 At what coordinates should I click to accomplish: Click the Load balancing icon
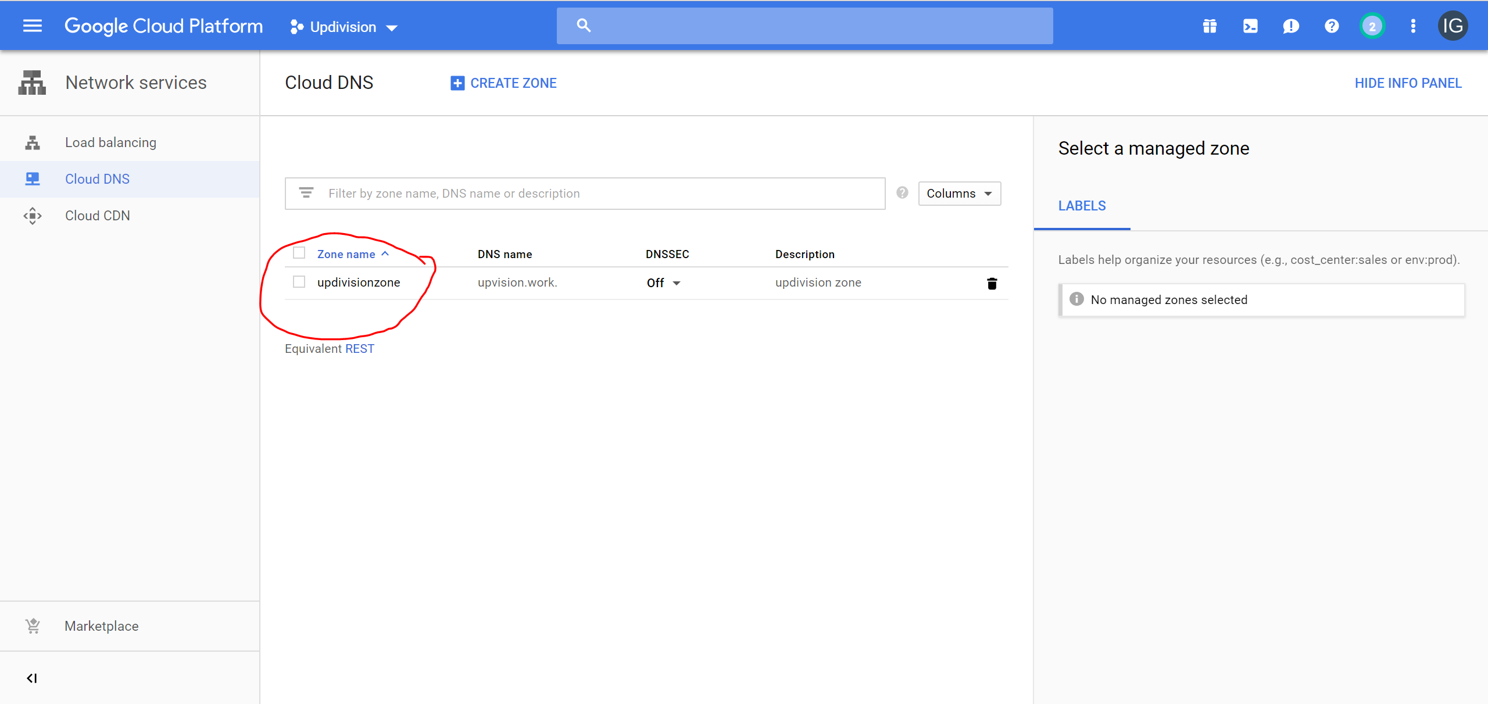pos(33,142)
